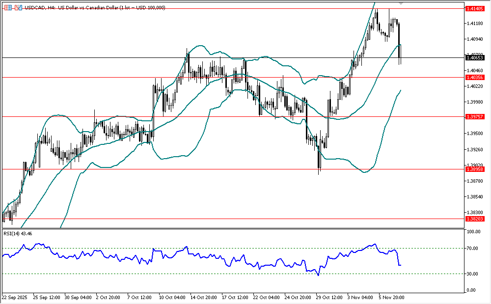
Task: Click the 10 Oct 04:00 time label
Action: (x=172, y=297)
